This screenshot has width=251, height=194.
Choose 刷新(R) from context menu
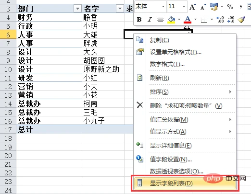(159, 78)
